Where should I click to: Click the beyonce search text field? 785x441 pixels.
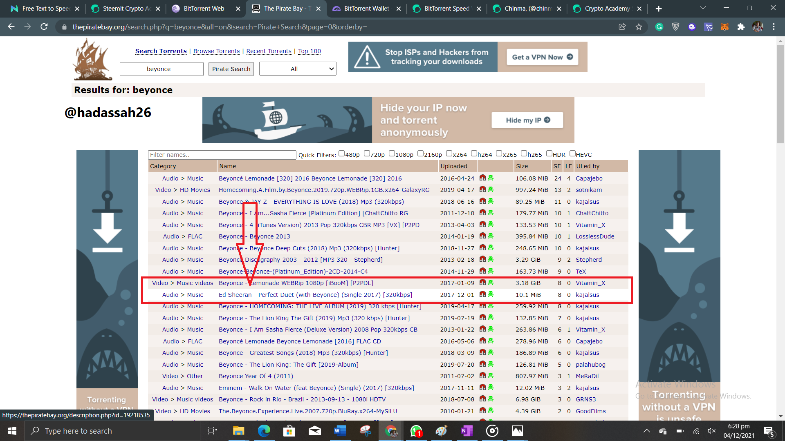click(161, 69)
